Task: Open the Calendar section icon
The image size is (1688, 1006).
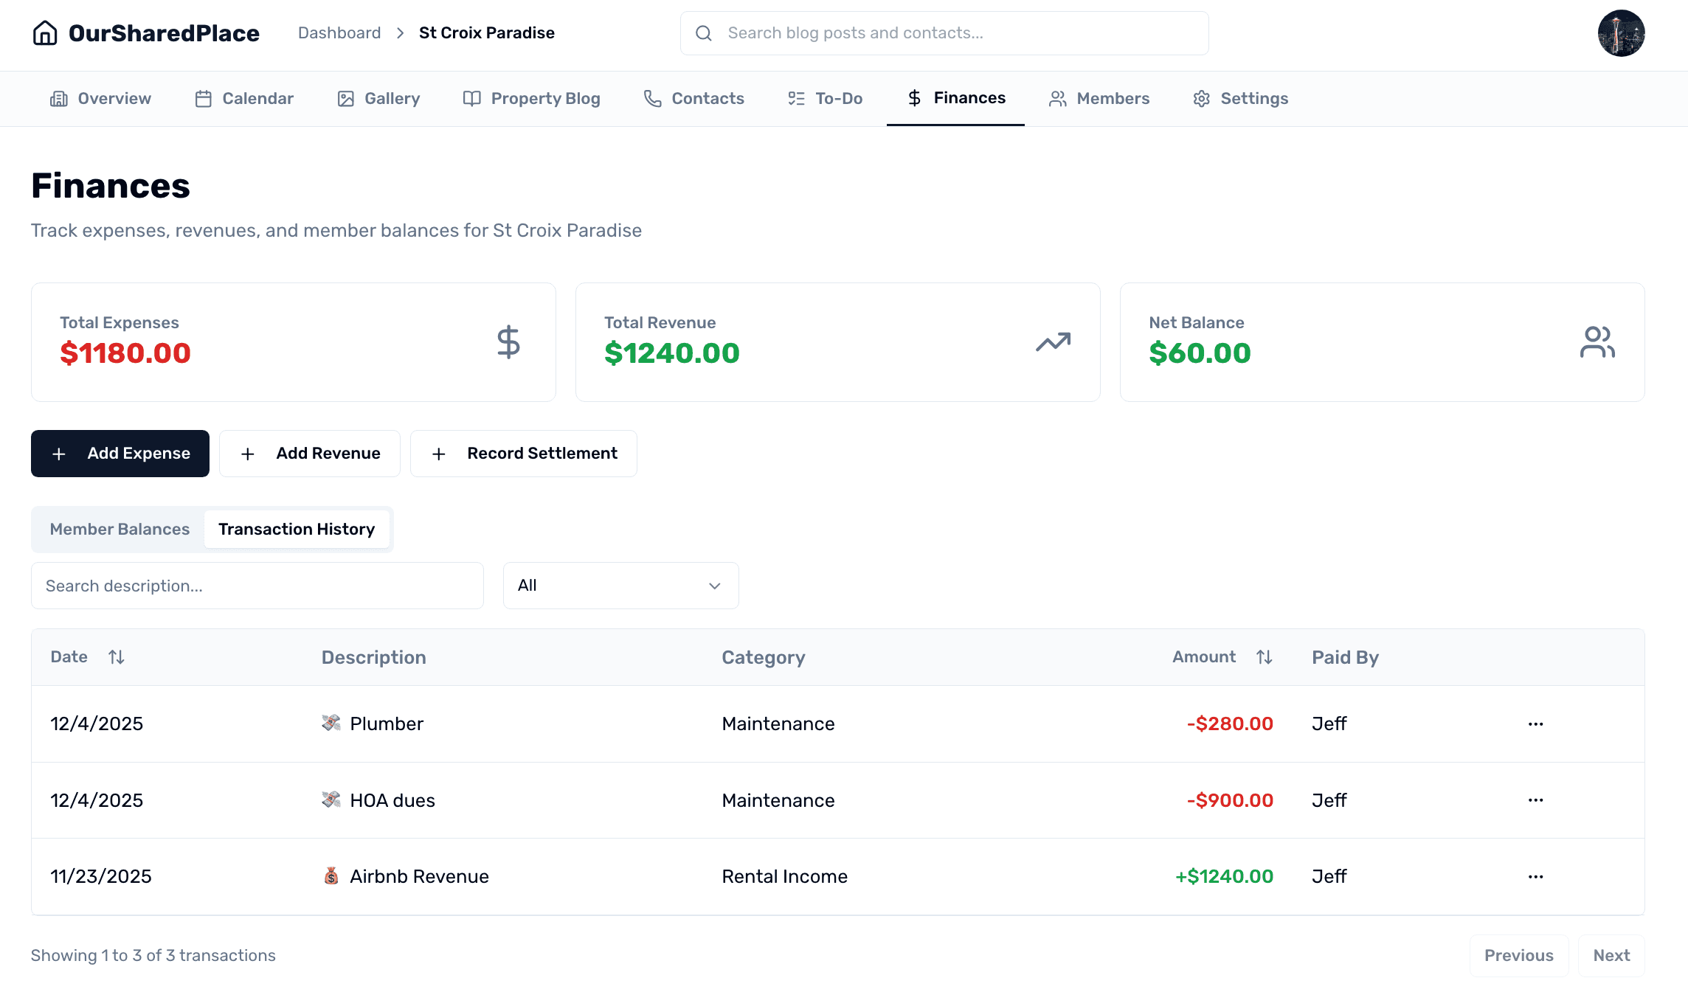Action: click(204, 98)
